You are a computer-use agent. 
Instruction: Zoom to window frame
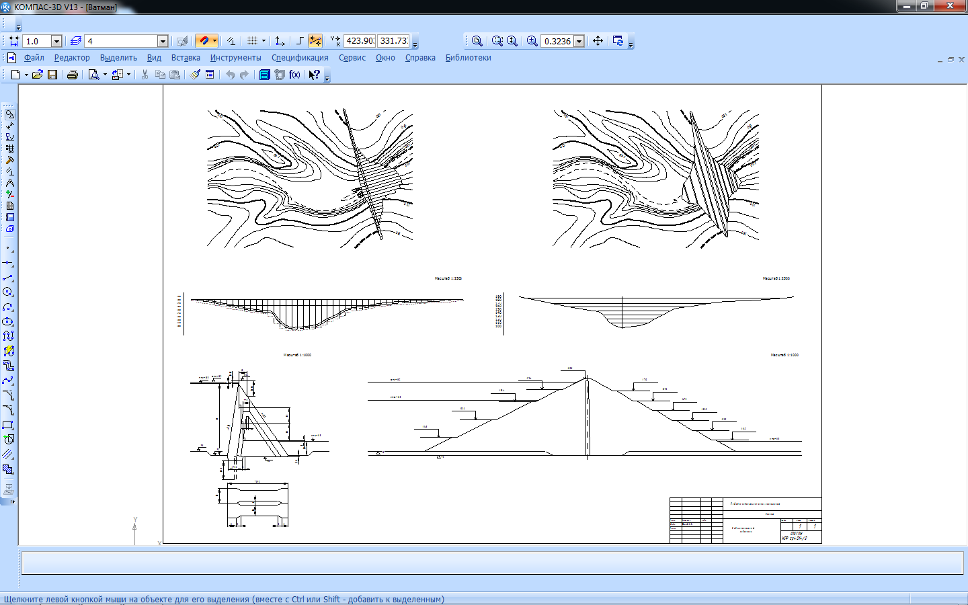pyautogui.click(x=497, y=41)
